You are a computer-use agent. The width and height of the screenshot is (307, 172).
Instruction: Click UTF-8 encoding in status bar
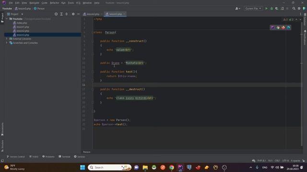point(285,161)
